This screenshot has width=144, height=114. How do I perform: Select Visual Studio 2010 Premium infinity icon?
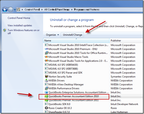(46, 49)
